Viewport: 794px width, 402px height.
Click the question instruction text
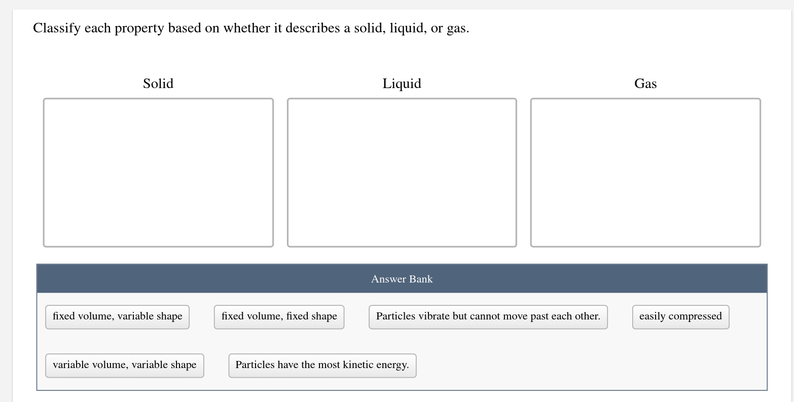click(251, 28)
